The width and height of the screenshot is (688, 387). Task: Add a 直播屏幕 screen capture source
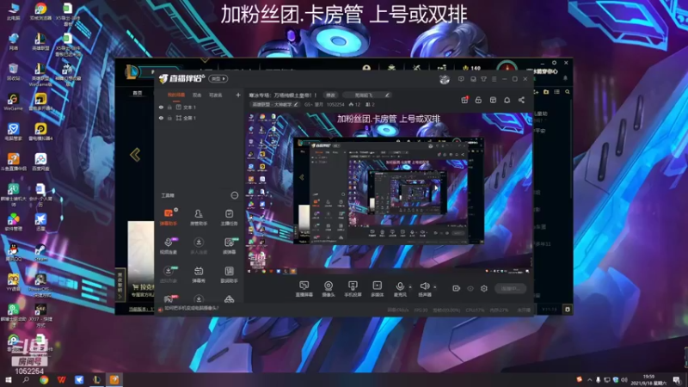pos(304,289)
